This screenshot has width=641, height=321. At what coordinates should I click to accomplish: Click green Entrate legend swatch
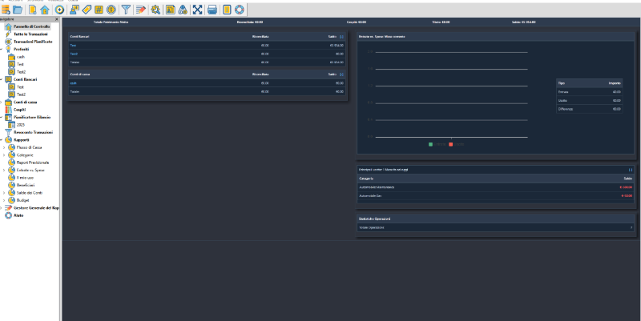coord(430,144)
